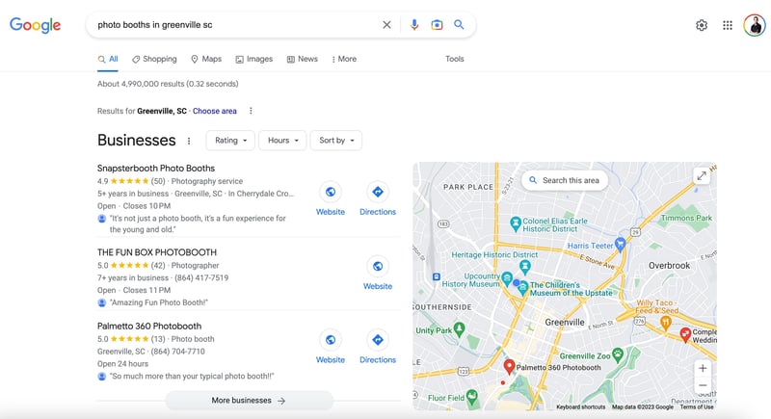
Task: Click the Willy Taco Feed & Seed marker
Action: pos(665,323)
